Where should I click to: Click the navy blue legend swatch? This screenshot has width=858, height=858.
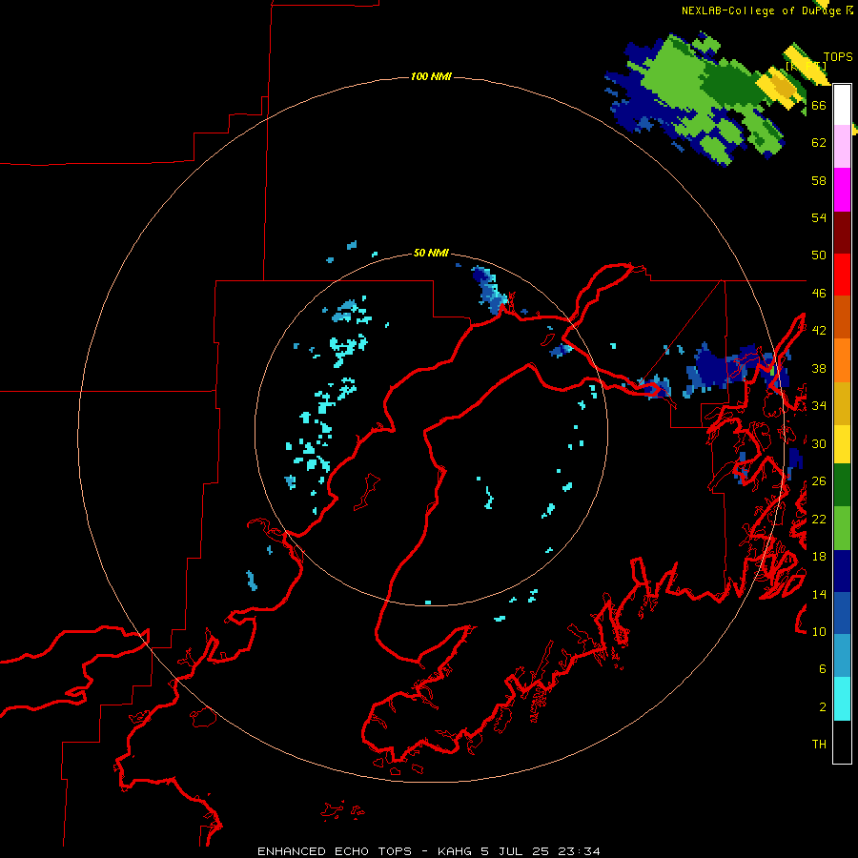842,571
